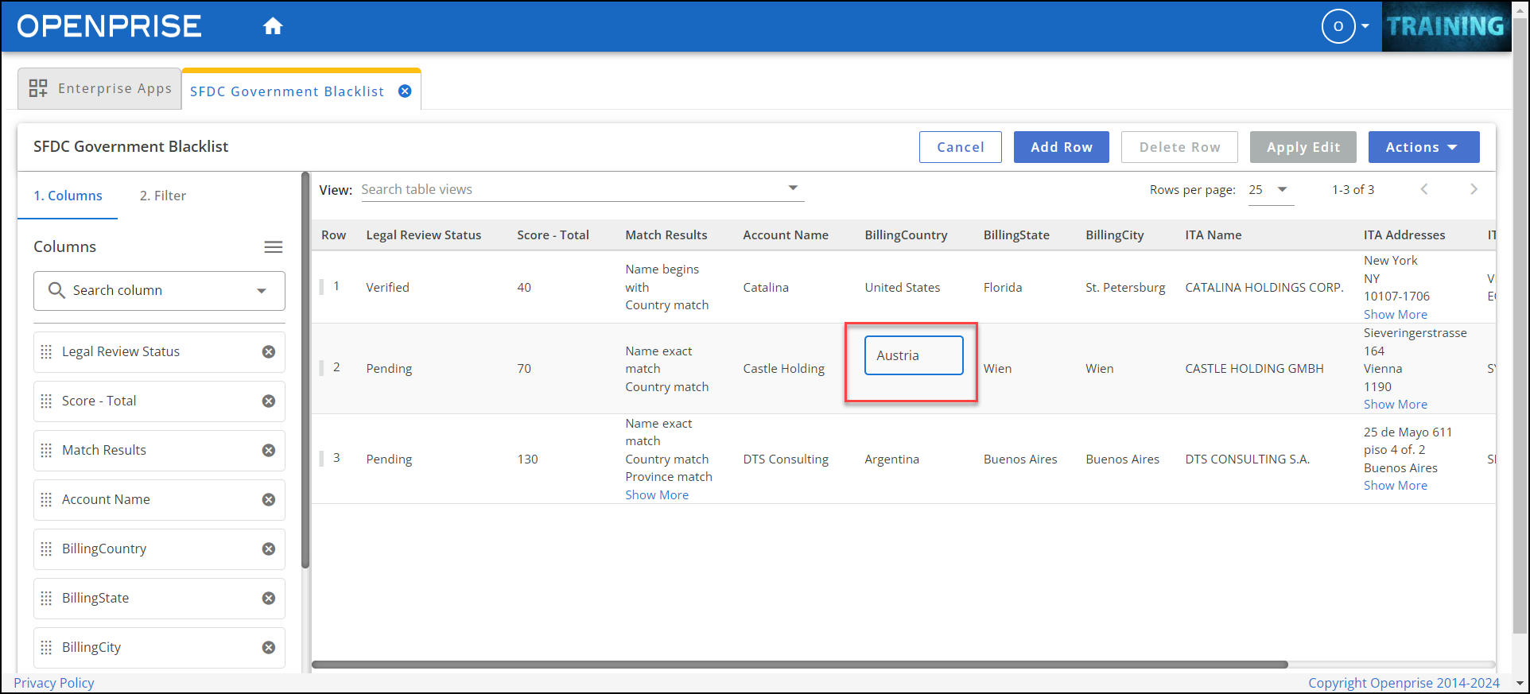The width and height of the screenshot is (1530, 694).
Task: Remove BillingCountry from column list
Action: pyautogui.click(x=269, y=549)
